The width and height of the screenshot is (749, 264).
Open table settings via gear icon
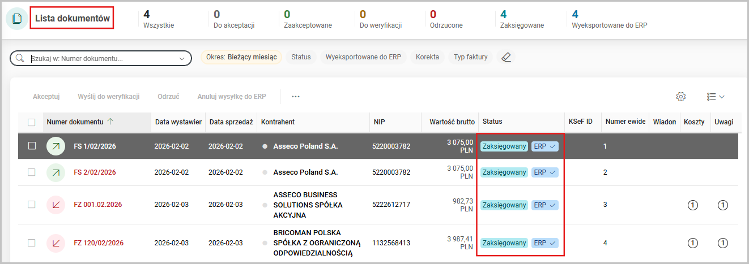pyautogui.click(x=681, y=97)
